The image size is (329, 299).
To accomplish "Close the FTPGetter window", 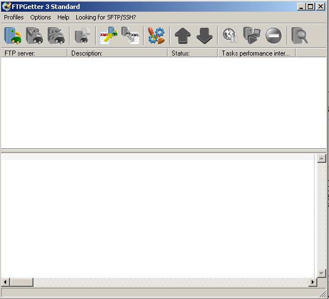I will point(321,7).
